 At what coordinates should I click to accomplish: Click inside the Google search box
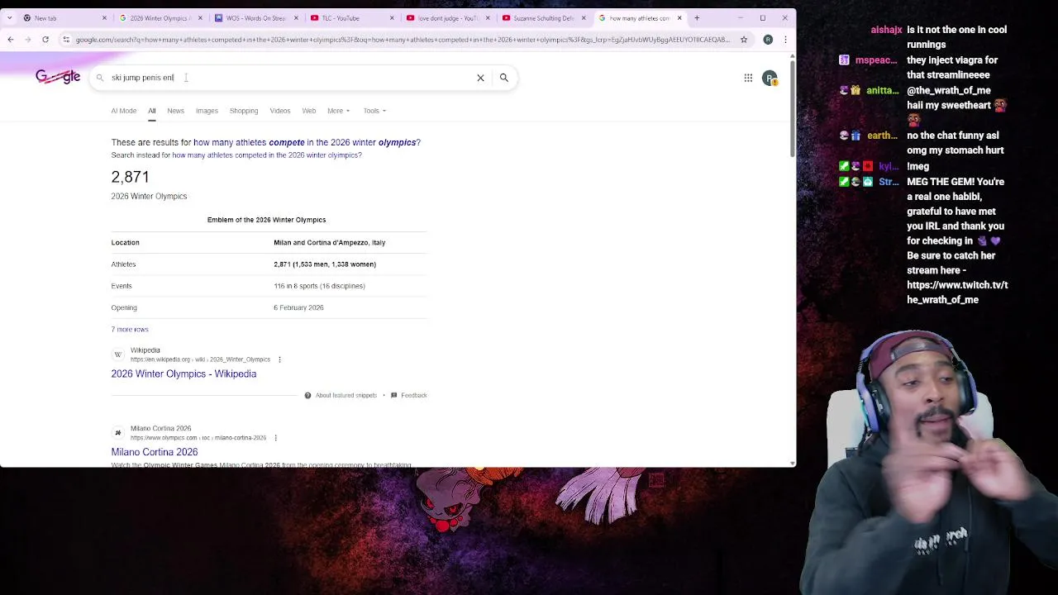pos(289,78)
